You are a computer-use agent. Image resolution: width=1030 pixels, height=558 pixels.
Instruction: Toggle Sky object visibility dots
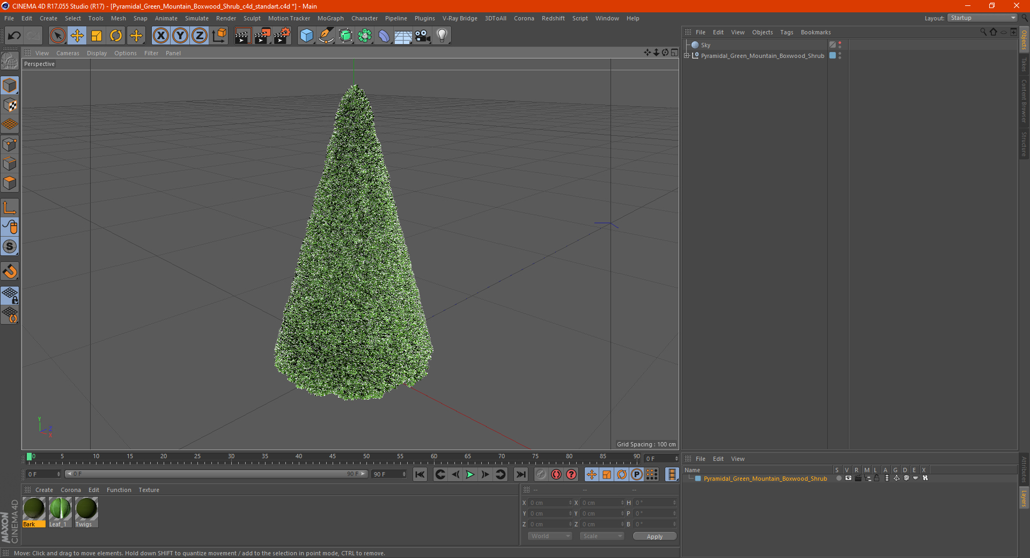[x=840, y=45]
